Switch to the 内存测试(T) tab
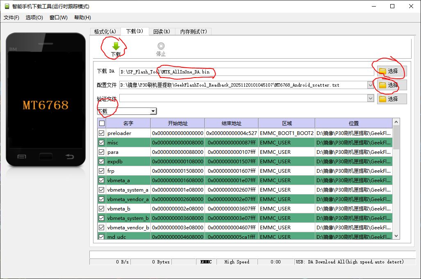 pyautogui.click(x=193, y=31)
